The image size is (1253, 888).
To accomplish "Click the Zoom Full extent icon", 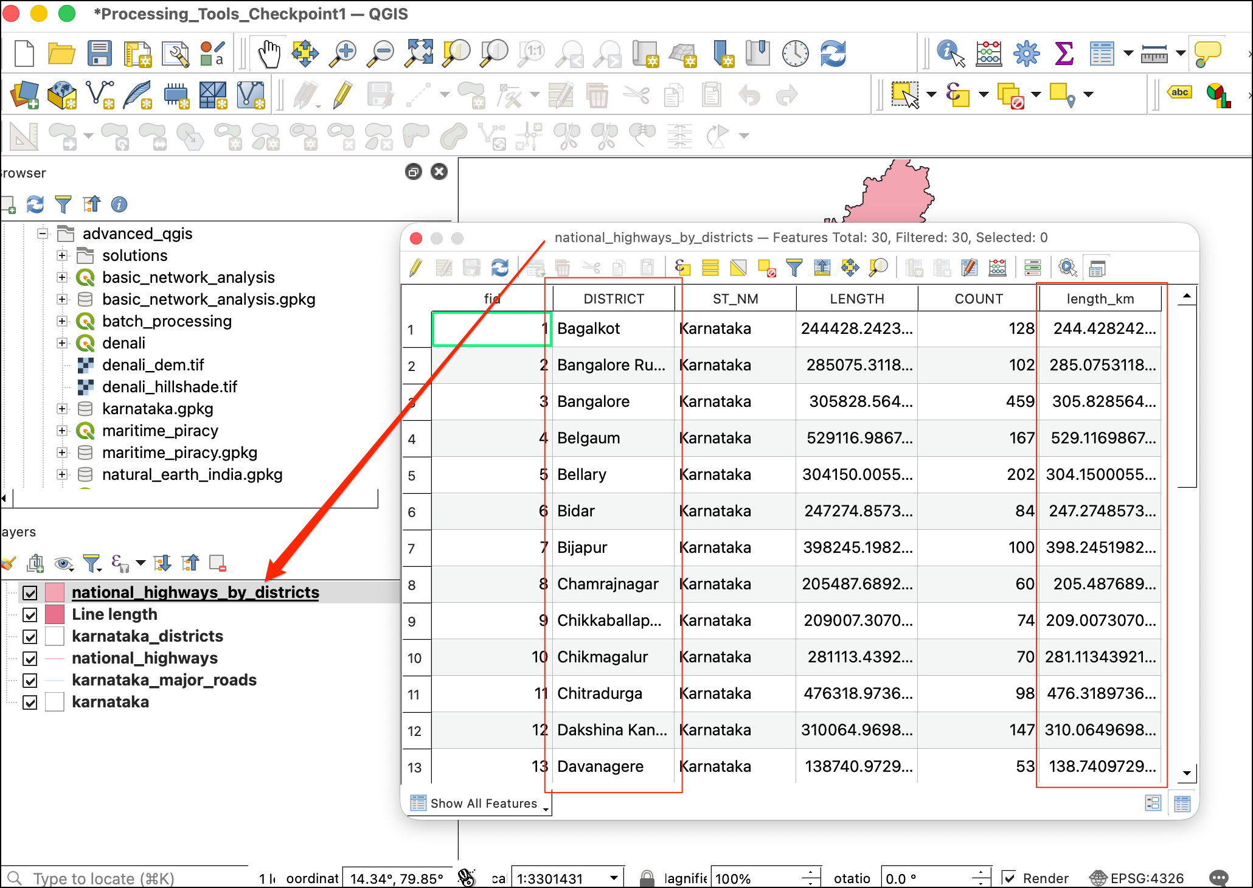I will point(420,54).
